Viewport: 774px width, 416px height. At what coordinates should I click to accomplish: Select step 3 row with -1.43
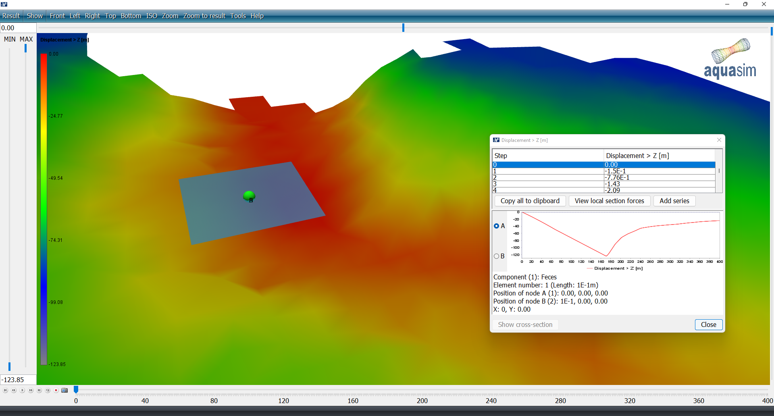(604, 184)
